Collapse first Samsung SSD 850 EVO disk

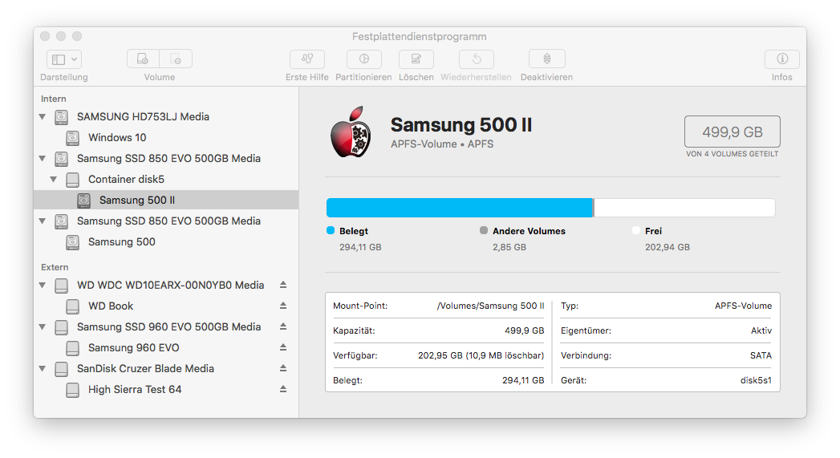[x=43, y=159]
